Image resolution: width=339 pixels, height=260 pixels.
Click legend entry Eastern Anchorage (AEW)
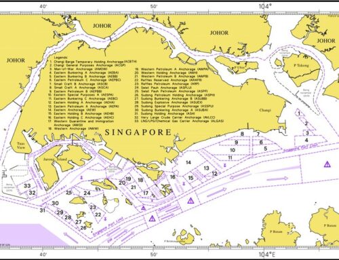point(72,110)
